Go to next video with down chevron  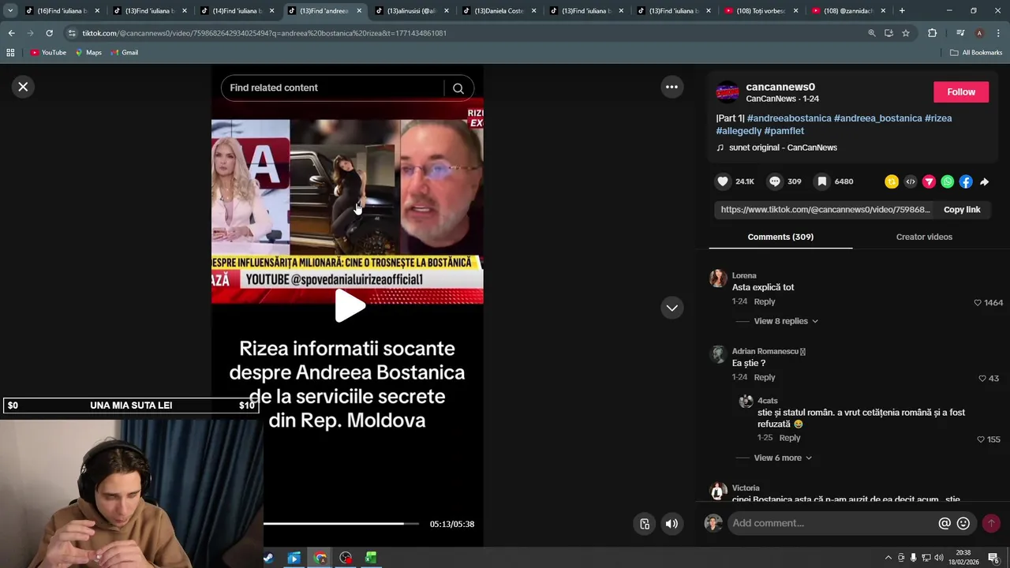671,308
